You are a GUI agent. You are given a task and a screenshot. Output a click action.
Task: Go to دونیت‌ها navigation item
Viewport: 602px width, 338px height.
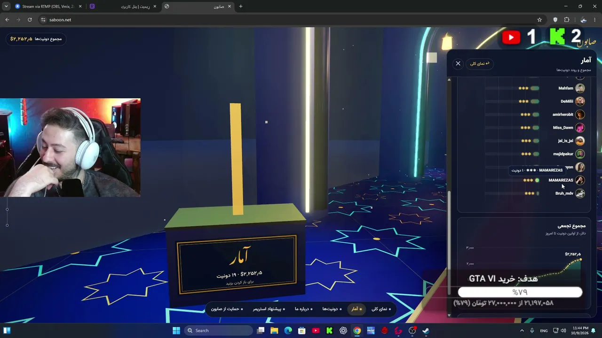tap(332, 309)
